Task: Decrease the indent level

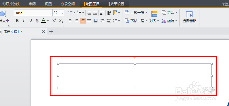Action: [x=89, y=13]
